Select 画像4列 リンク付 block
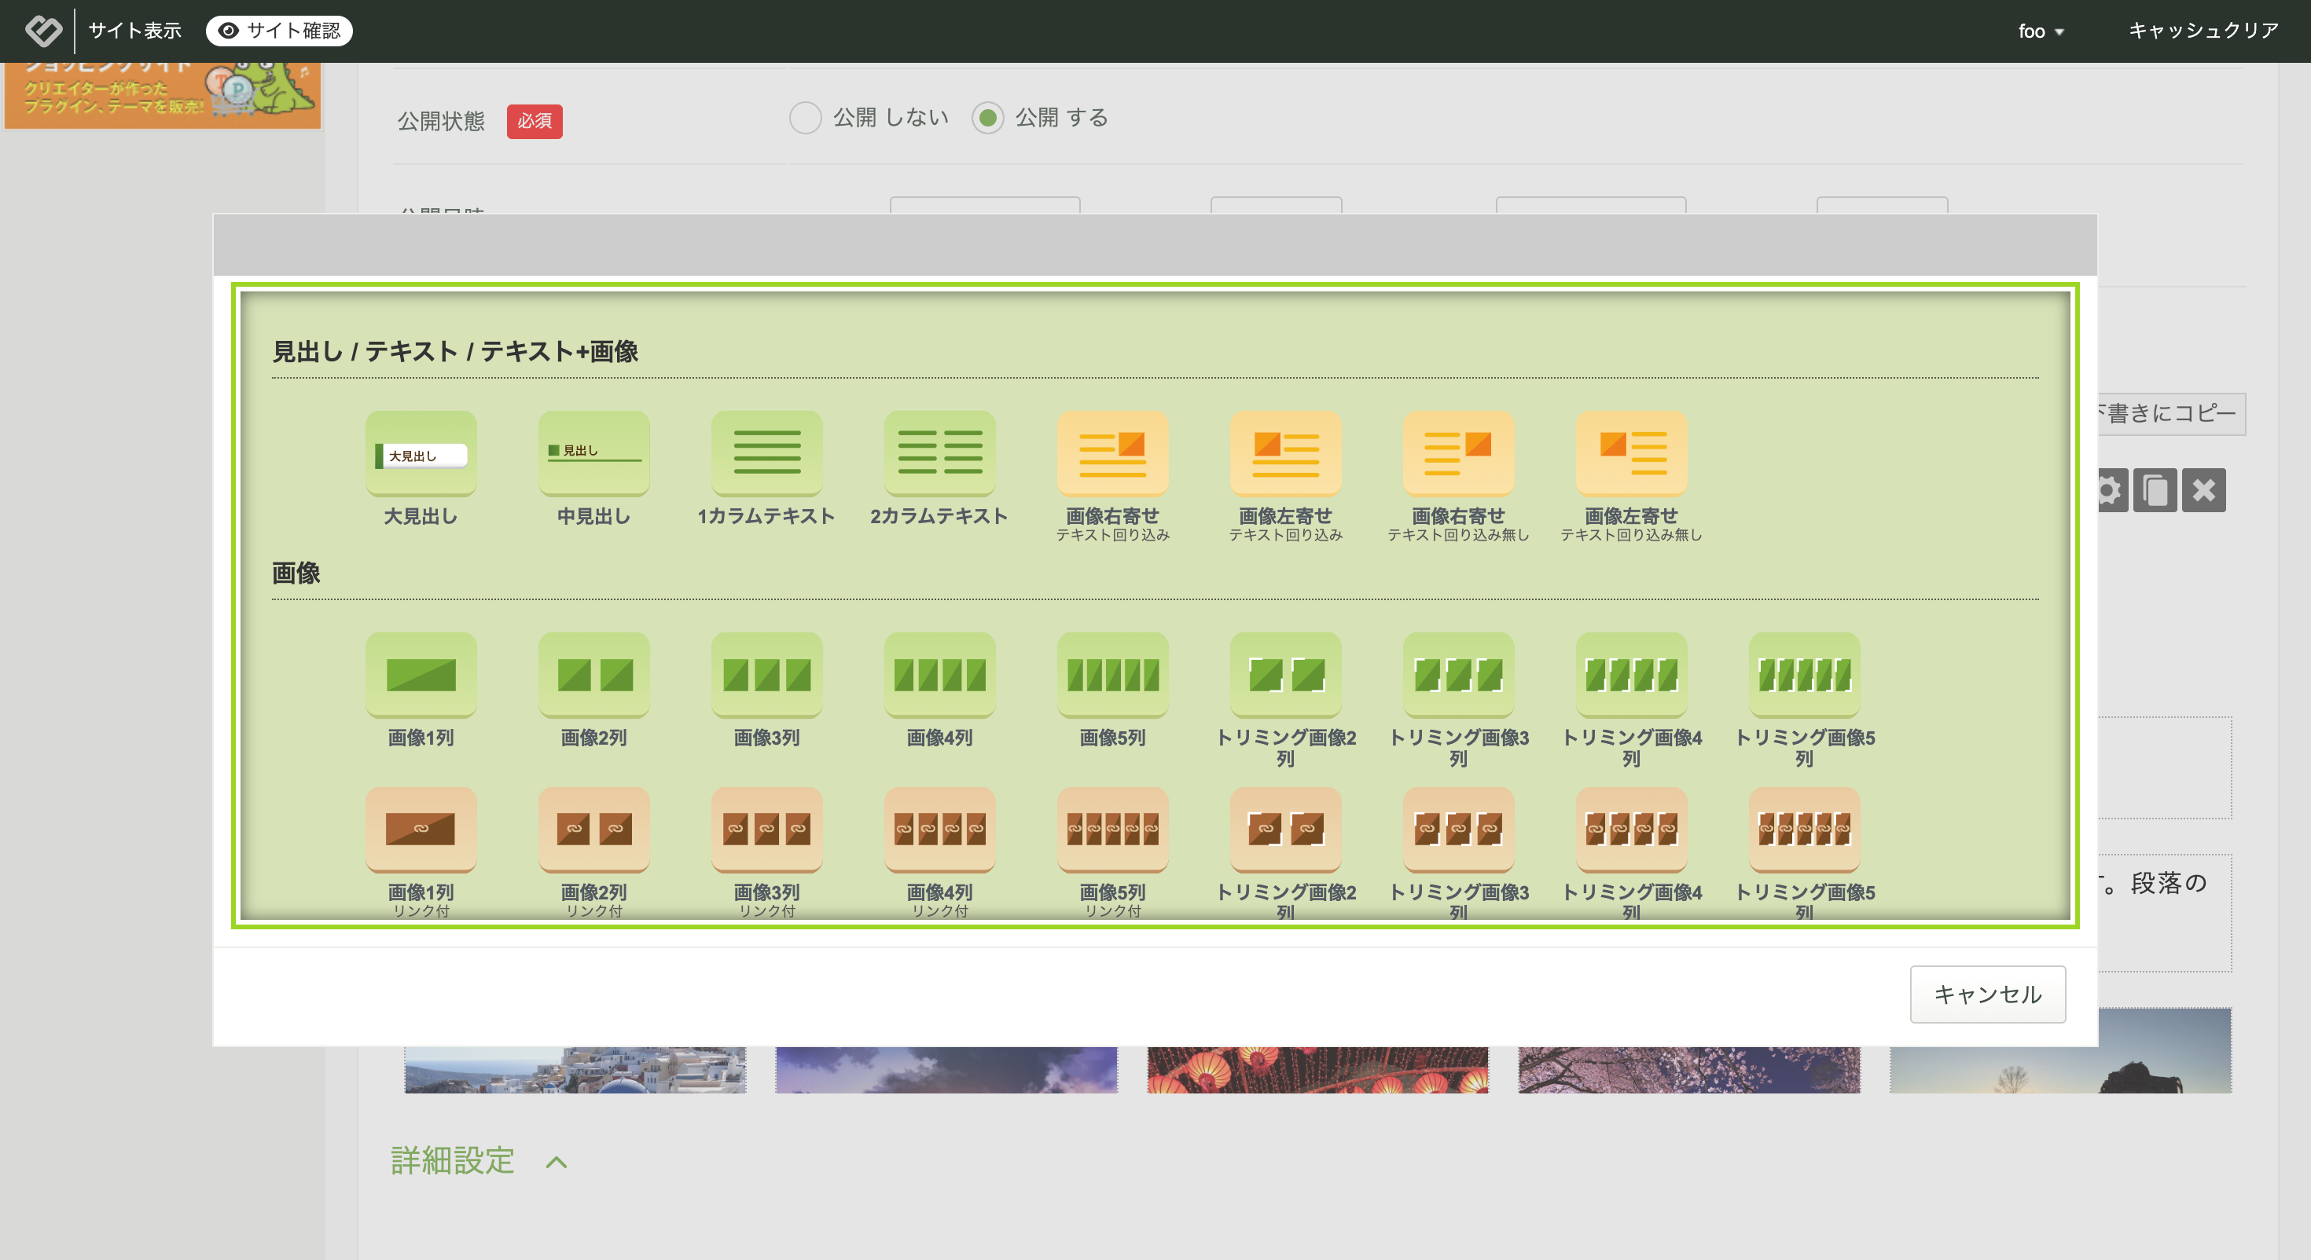 (939, 830)
